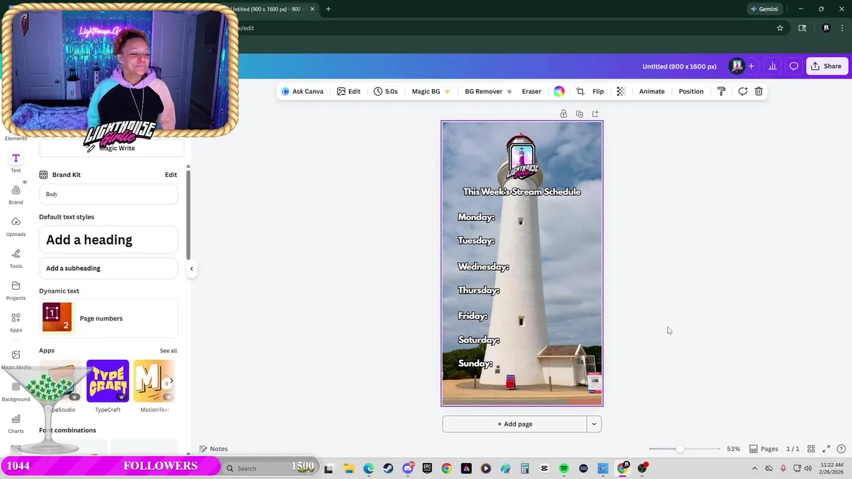Viewport: 852px width, 479px height.
Task: Open the Uploads sidebar tab
Action: [x=16, y=226]
